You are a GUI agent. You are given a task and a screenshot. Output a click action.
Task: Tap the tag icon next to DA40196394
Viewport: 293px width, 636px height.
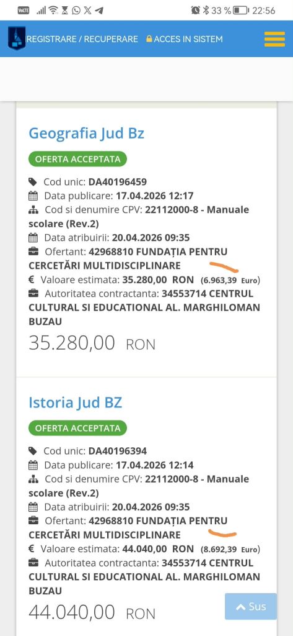click(33, 451)
